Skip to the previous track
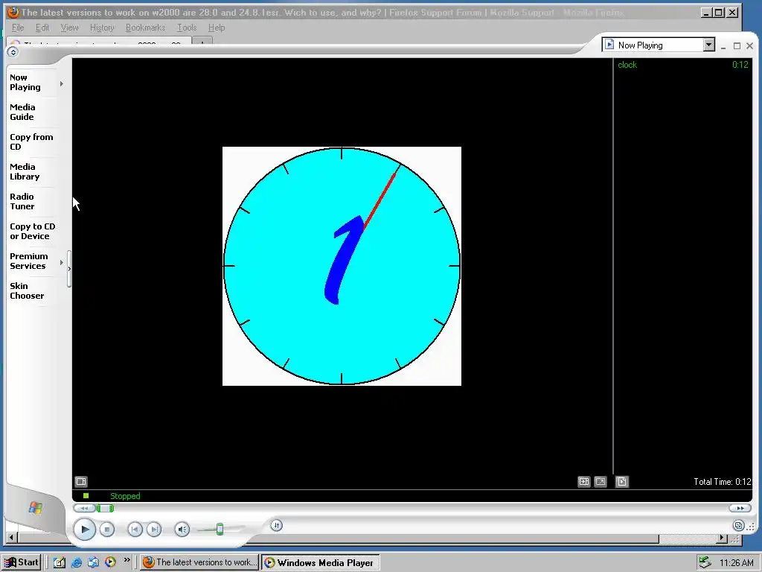This screenshot has height=572, width=762. tap(135, 530)
